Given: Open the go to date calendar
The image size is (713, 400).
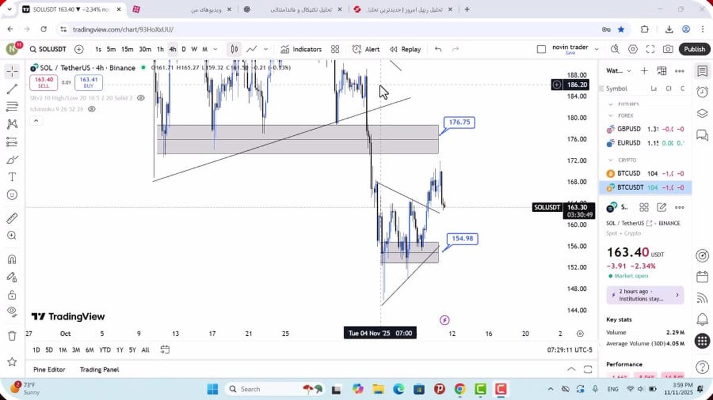Looking at the screenshot, I should (165, 350).
